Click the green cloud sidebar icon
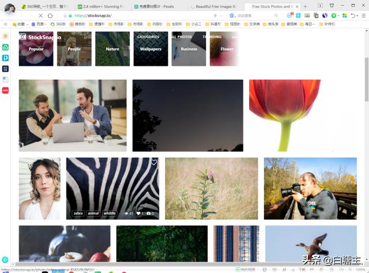The height and width of the screenshot is (273, 369). 5,47
